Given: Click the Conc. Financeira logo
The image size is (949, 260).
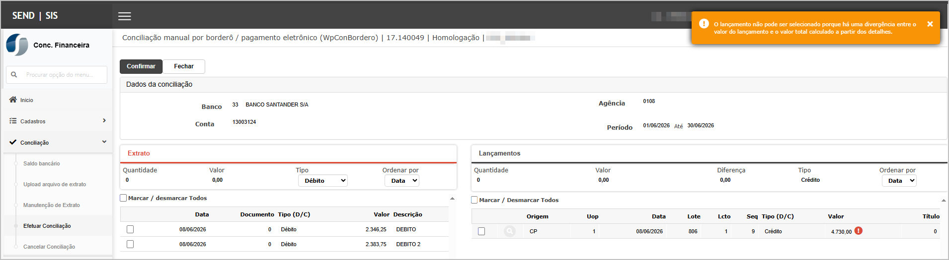Looking at the screenshot, I should coord(17,45).
